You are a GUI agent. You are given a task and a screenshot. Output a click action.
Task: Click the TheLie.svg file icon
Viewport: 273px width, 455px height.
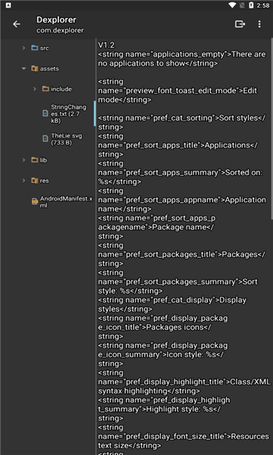pyautogui.click(x=45, y=139)
